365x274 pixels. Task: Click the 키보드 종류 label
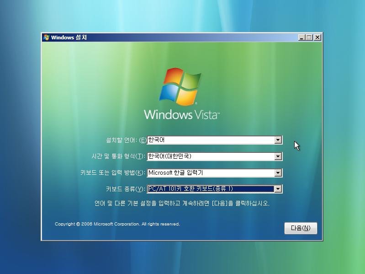(125, 189)
